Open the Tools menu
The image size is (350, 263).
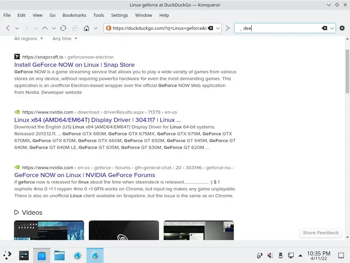pyautogui.click(x=99, y=15)
